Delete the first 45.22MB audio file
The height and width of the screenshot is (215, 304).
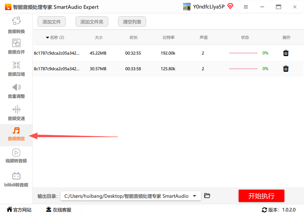(286, 53)
